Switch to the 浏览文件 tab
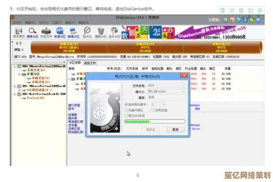Viewport: 273px width, 182px height. [90, 63]
